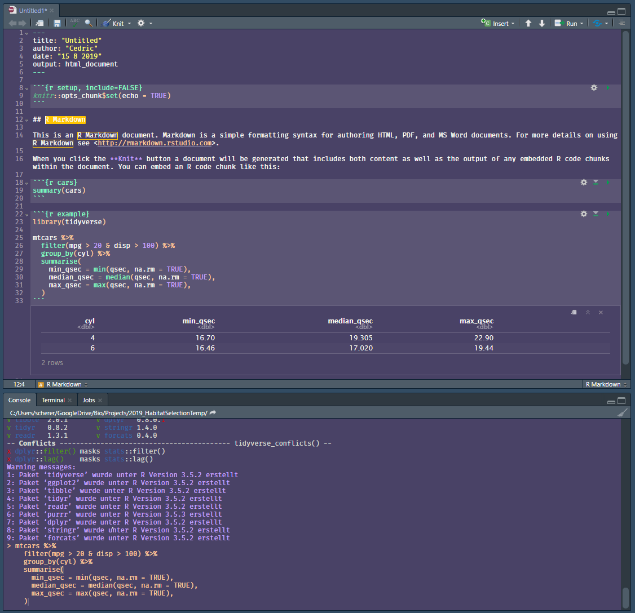
Task: Go to next chunk with down arrow
Action: [x=542, y=24]
